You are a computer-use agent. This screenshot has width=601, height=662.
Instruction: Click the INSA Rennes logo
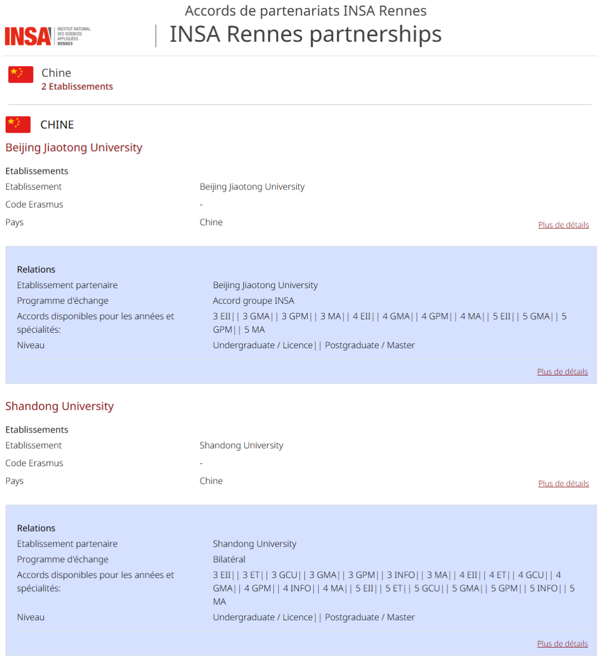(47, 36)
